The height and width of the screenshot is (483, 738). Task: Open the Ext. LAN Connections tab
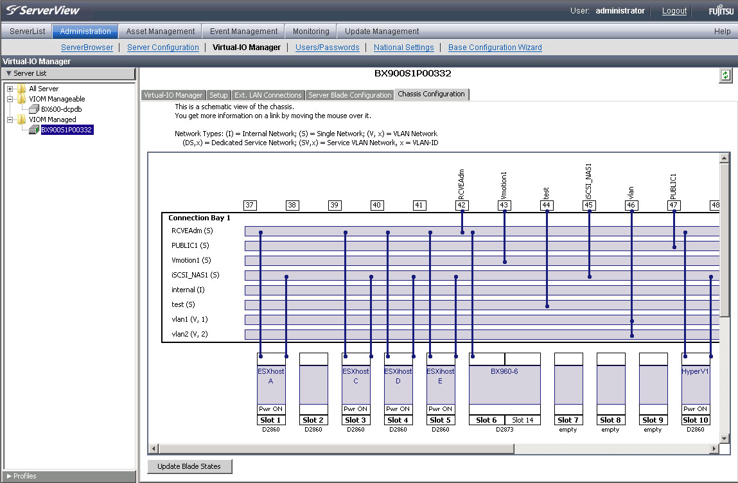267,95
